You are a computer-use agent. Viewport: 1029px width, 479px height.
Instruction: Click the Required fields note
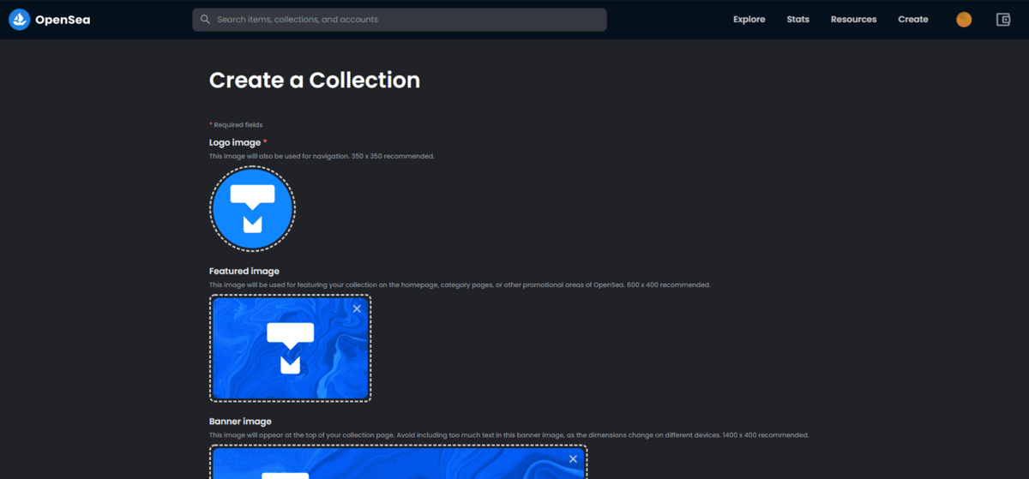coord(236,125)
